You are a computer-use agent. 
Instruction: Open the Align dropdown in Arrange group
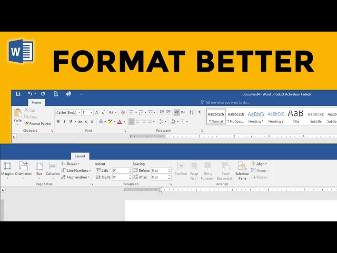coord(259,164)
